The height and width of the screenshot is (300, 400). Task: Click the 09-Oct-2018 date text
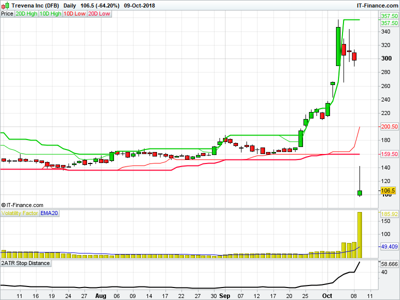[139, 5]
